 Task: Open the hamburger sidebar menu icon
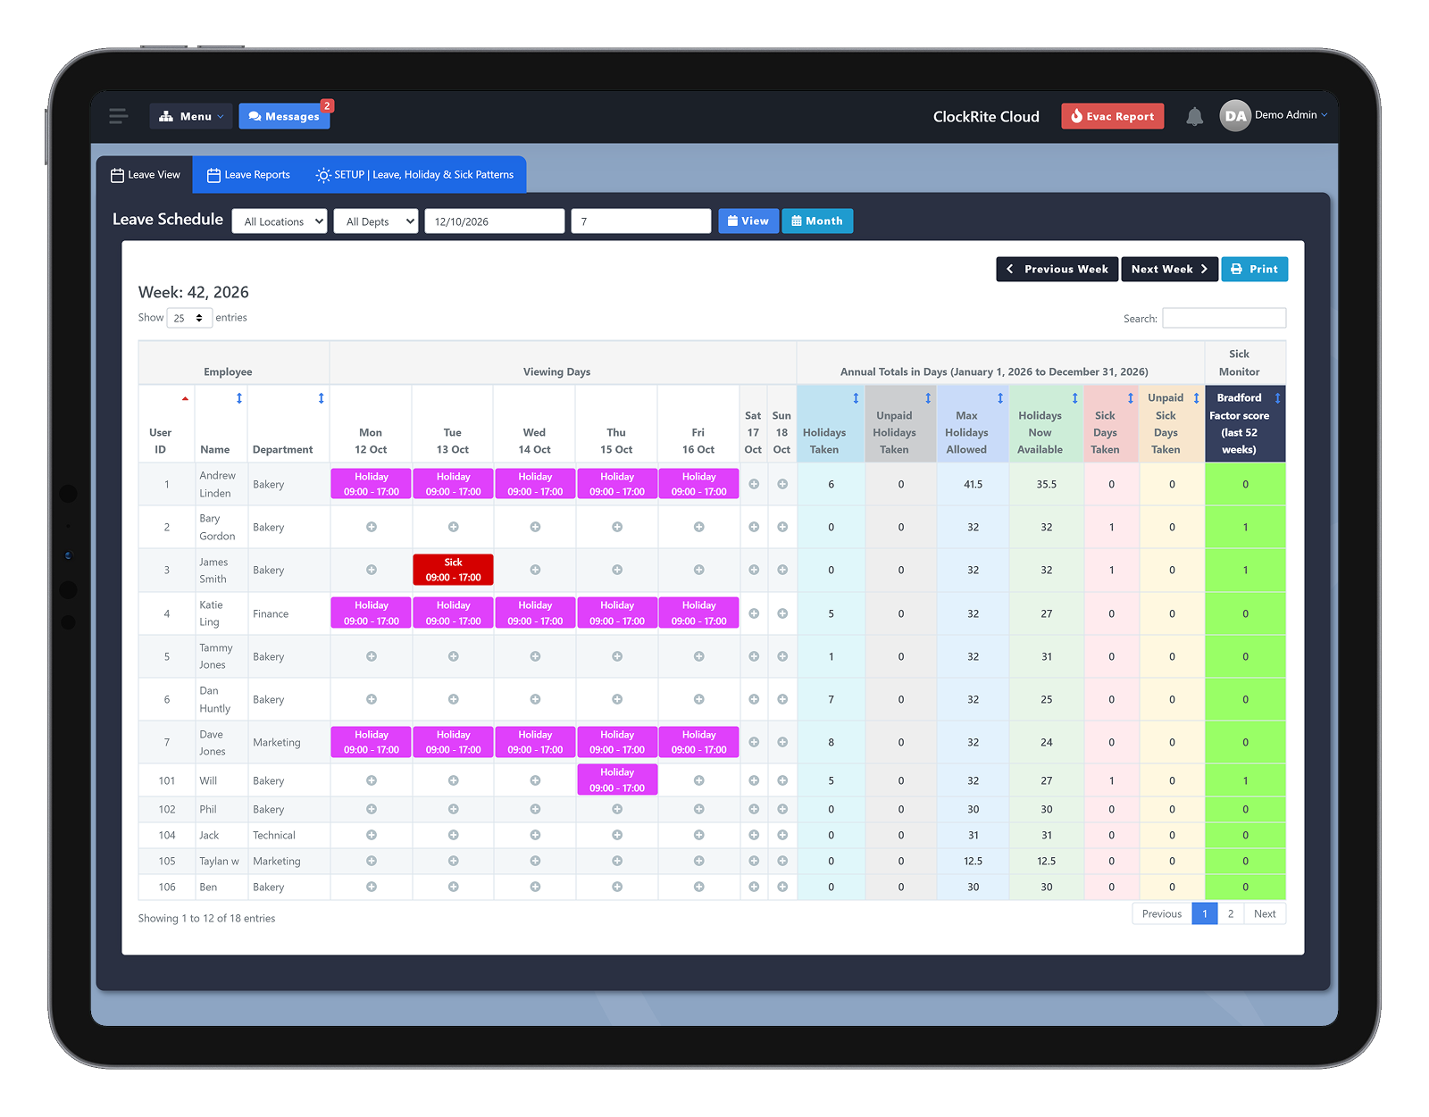click(119, 116)
